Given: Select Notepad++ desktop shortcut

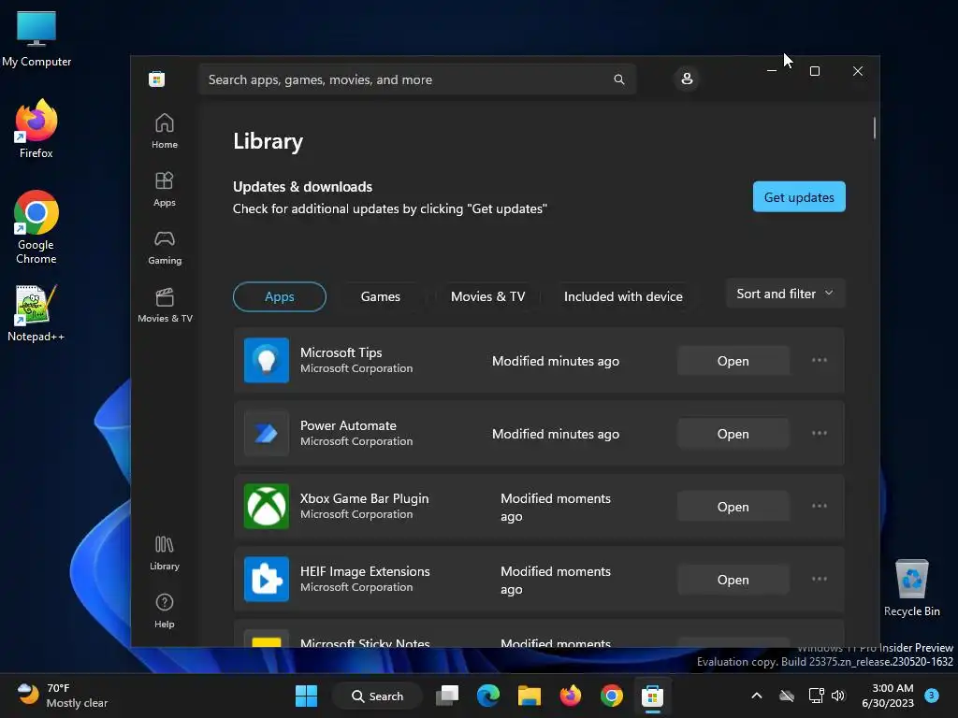Looking at the screenshot, I should click(36, 313).
